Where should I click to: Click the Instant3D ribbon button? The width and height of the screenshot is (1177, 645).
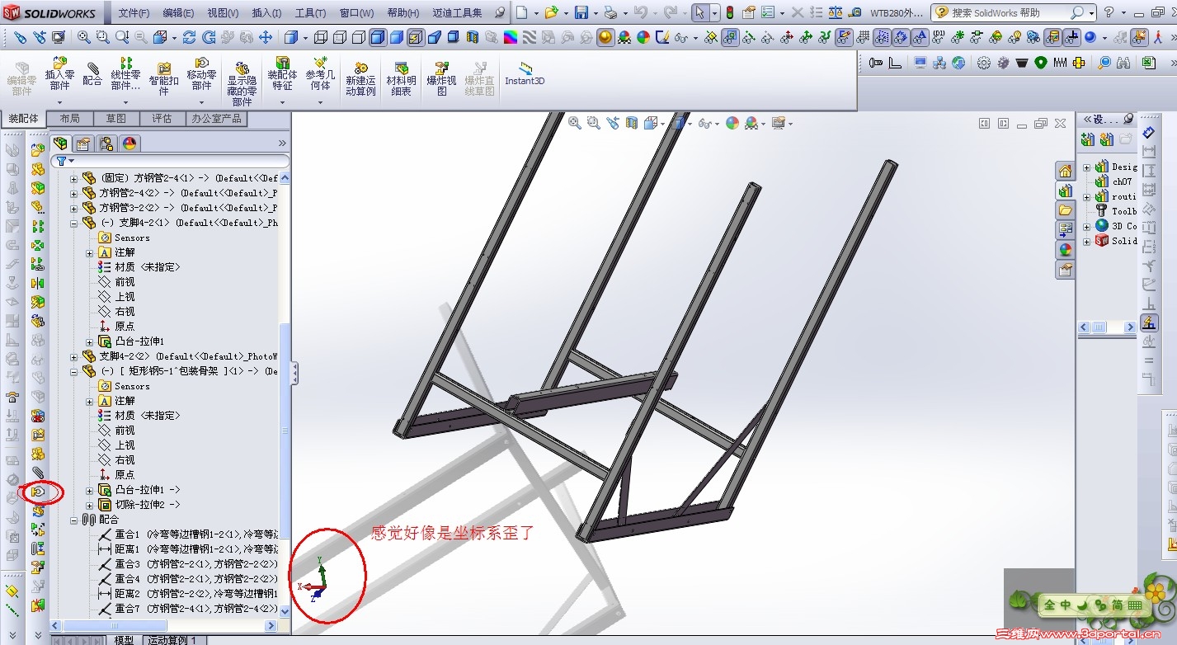(525, 73)
